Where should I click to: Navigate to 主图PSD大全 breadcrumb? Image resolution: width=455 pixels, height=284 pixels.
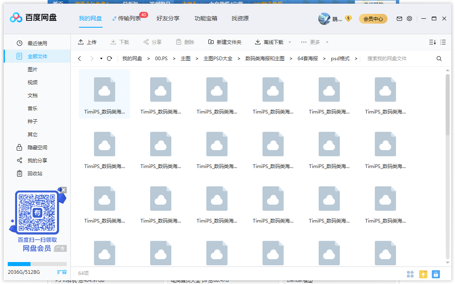point(218,59)
